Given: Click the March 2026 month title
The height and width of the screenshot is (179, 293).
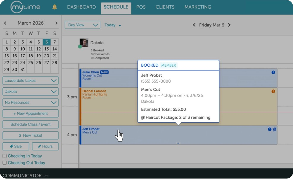Looking at the screenshot, I should click(31, 23).
